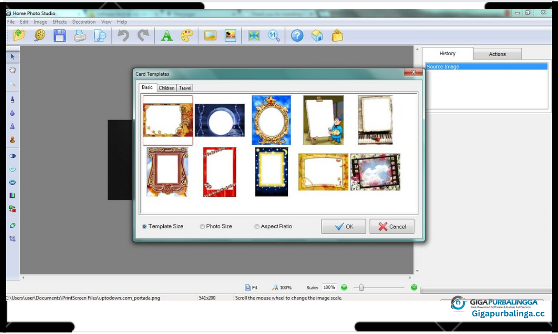The width and height of the screenshot is (558, 334).
Task: Choose the red ribbon frame template
Action: click(219, 172)
